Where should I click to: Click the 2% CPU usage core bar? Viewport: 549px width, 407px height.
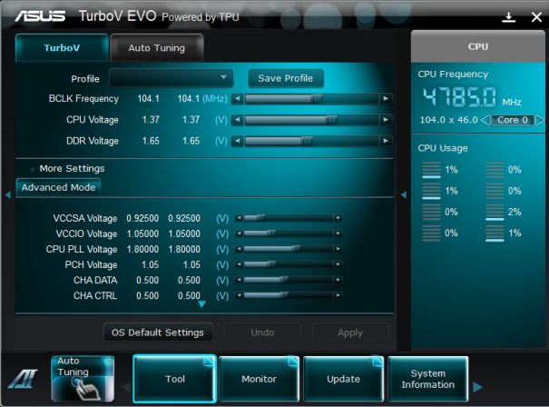[495, 213]
